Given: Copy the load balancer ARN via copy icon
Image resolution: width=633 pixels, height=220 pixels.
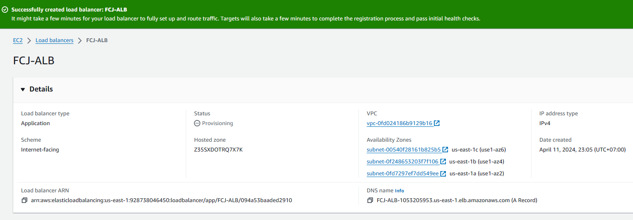Looking at the screenshot, I should click(x=24, y=200).
